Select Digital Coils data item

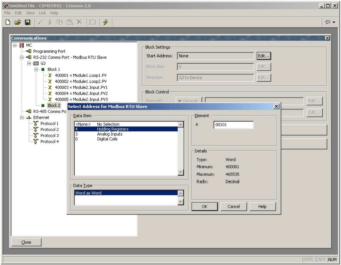(126, 139)
